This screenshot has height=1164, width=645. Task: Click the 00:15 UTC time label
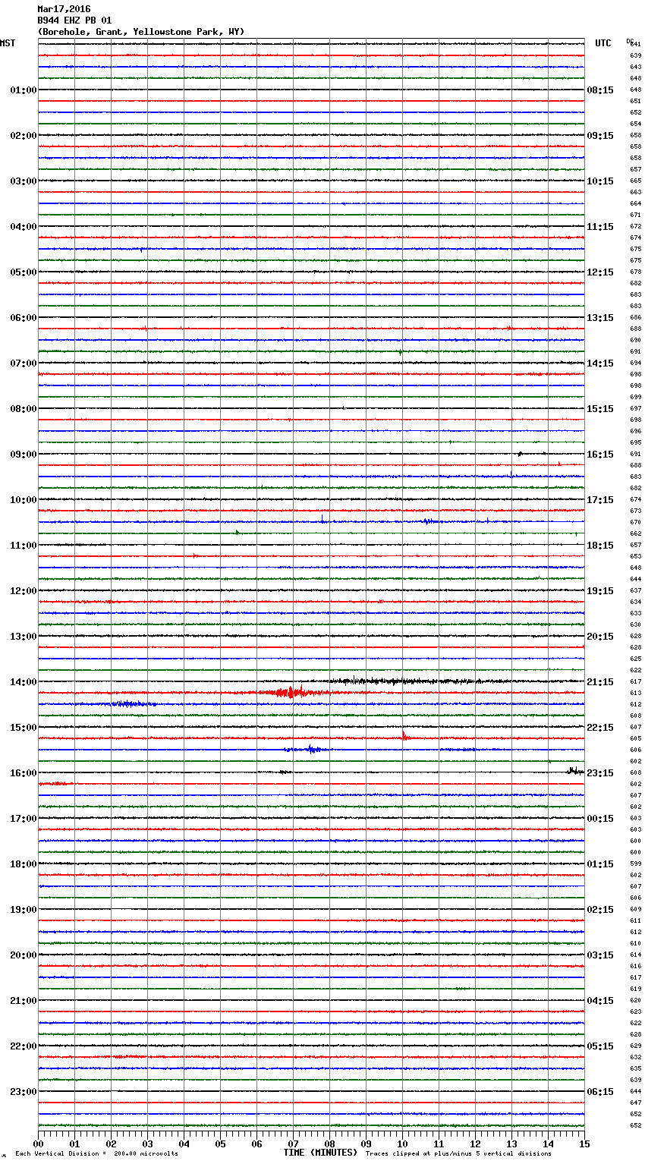click(600, 819)
